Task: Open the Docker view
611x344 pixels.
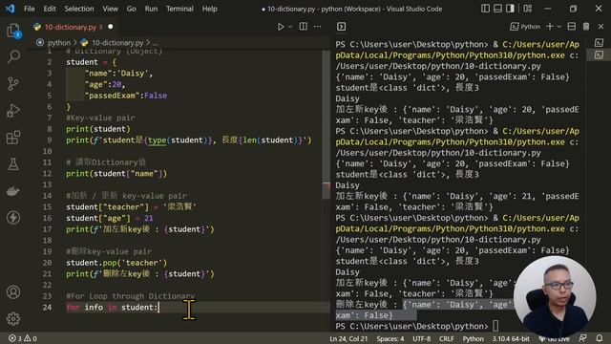Action: coord(13,191)
